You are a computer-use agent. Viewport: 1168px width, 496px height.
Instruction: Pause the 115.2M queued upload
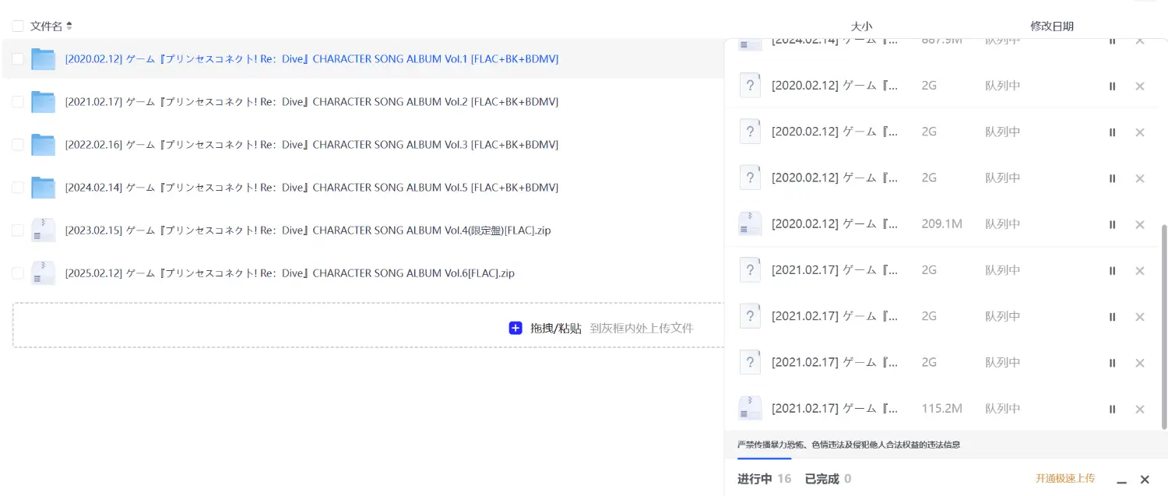click(x=1112, y=409)
